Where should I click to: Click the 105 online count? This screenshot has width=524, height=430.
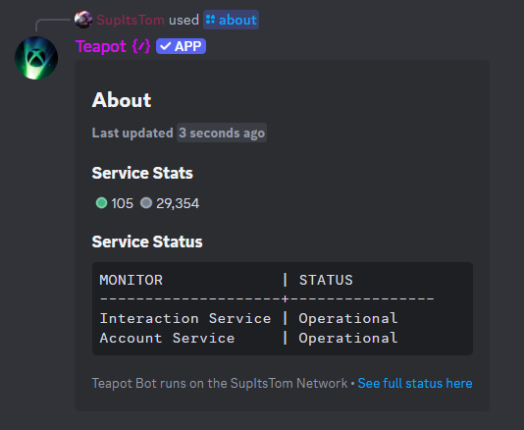tap(122, 203)
